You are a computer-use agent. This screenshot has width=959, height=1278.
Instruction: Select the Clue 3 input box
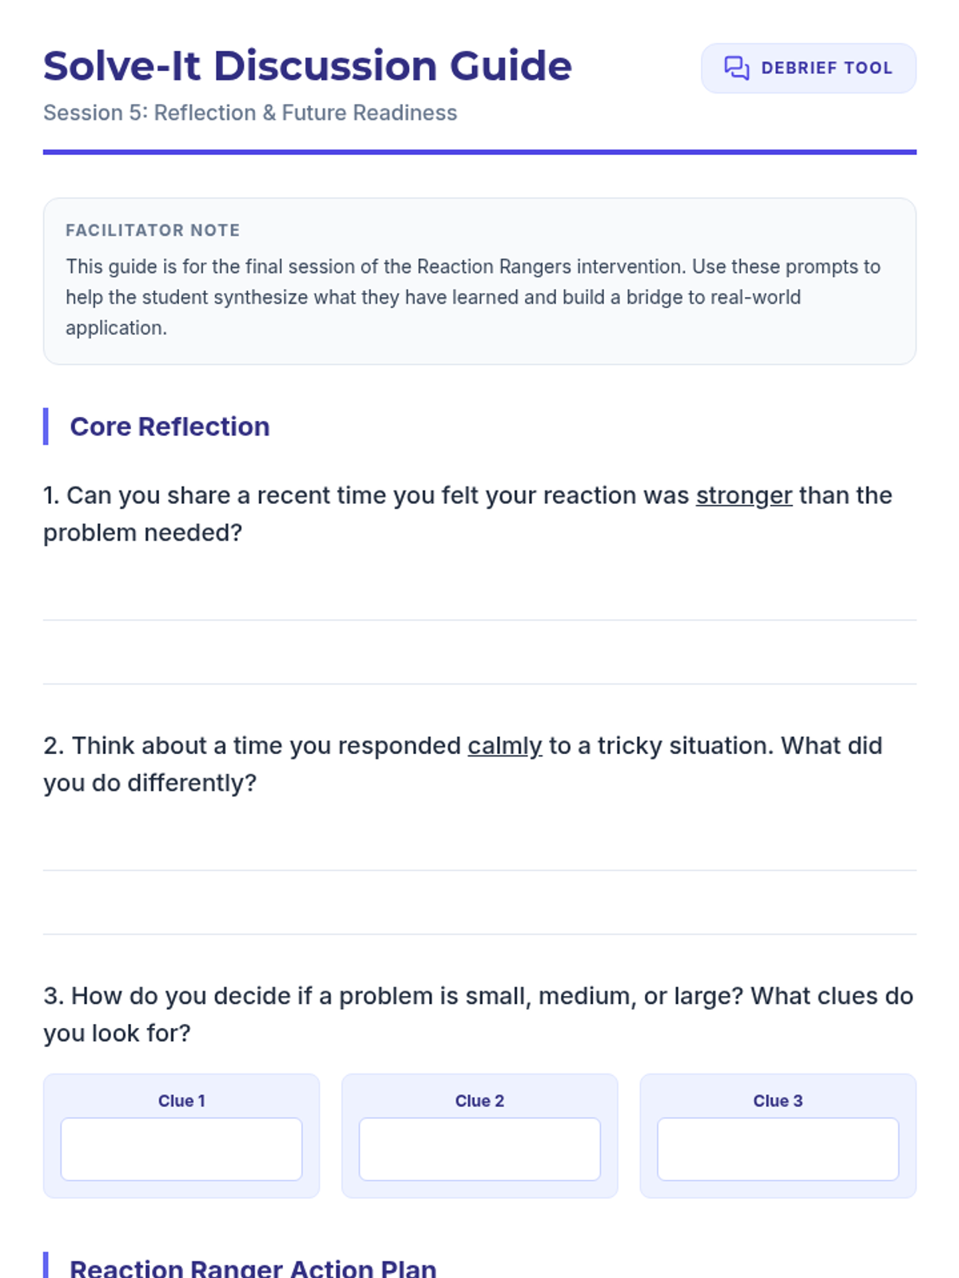778,1149
